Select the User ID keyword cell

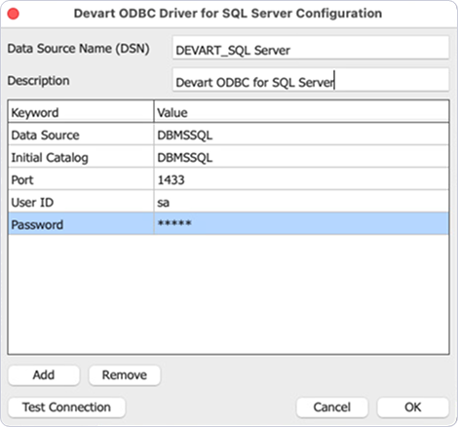click(x=81, y=202)
